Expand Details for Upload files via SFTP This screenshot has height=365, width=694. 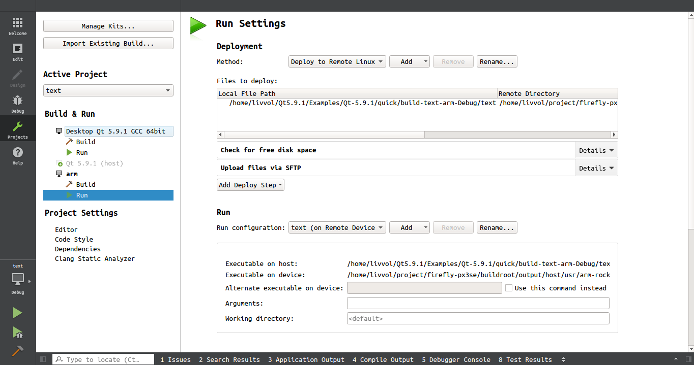pos(596,168)
